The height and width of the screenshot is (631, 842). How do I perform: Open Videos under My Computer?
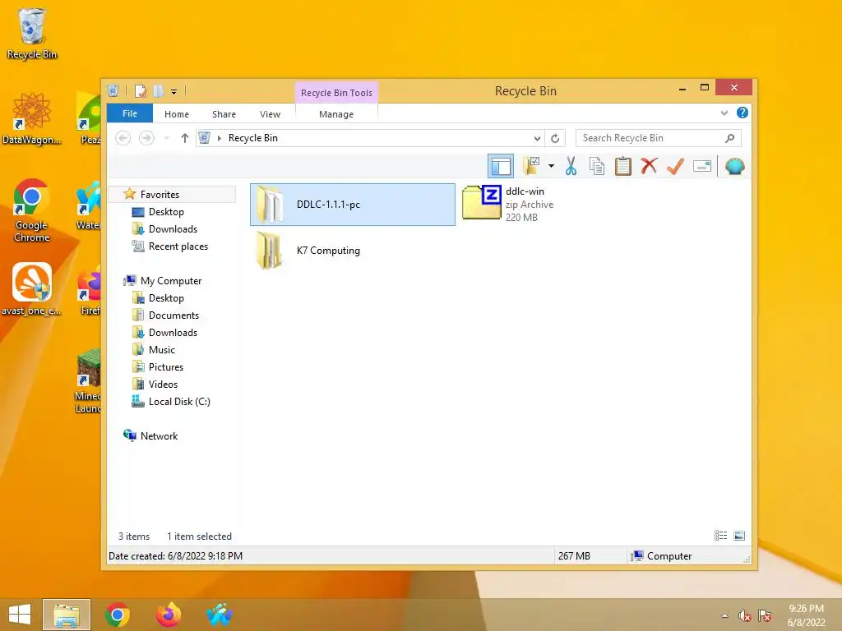(163, 385)
